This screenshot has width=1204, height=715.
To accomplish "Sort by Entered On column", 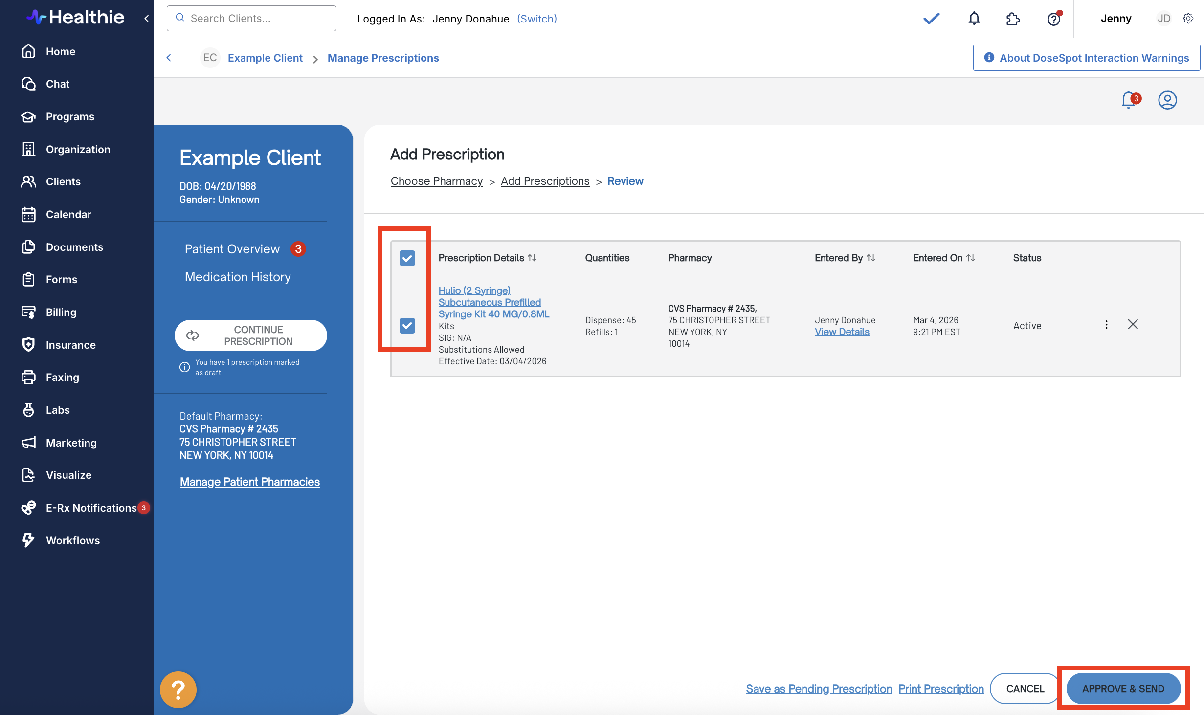I will coord(971,258).
